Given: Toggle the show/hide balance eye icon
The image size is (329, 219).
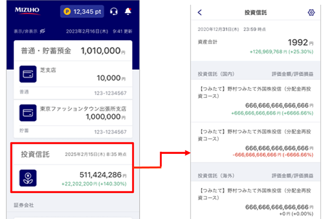Looking at the screenshot, I should click(x=43, y=31).
